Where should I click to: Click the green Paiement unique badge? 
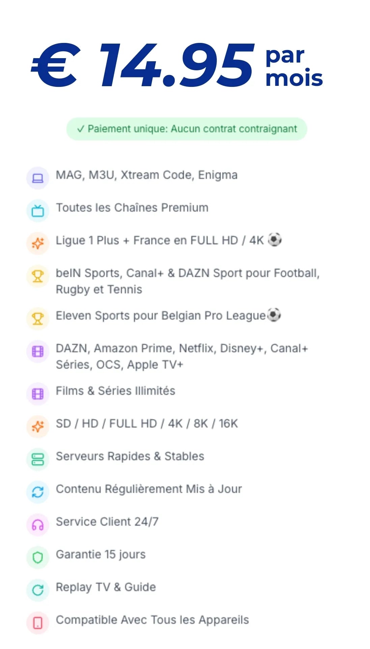(187, 129)
